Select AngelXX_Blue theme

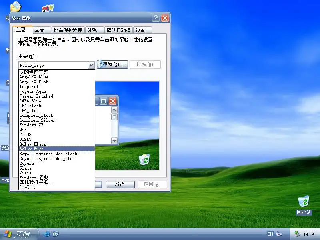tap(57, 77)
